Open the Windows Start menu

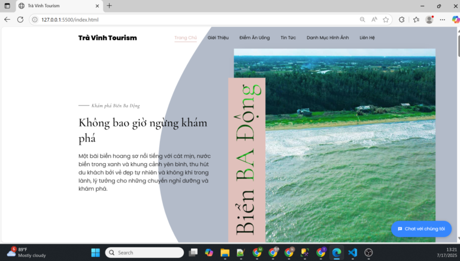[x=95, y=253]
